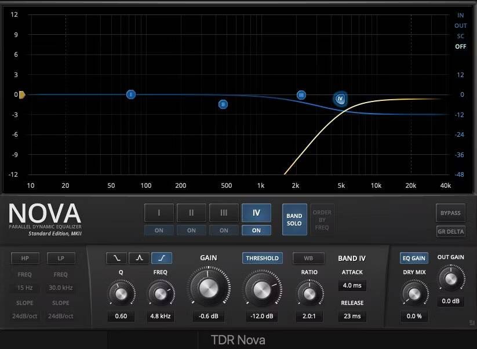Click band II node on EQ graph
Screen dimensions: 477x349
coord(223,104)
